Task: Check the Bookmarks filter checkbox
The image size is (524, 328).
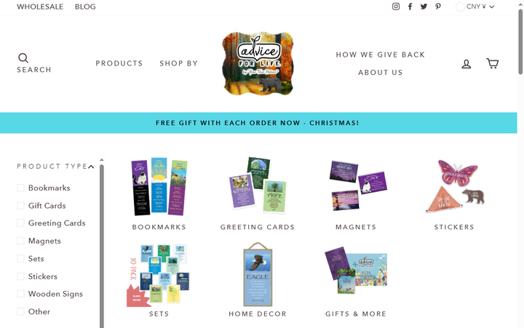Action: point(20,188)
